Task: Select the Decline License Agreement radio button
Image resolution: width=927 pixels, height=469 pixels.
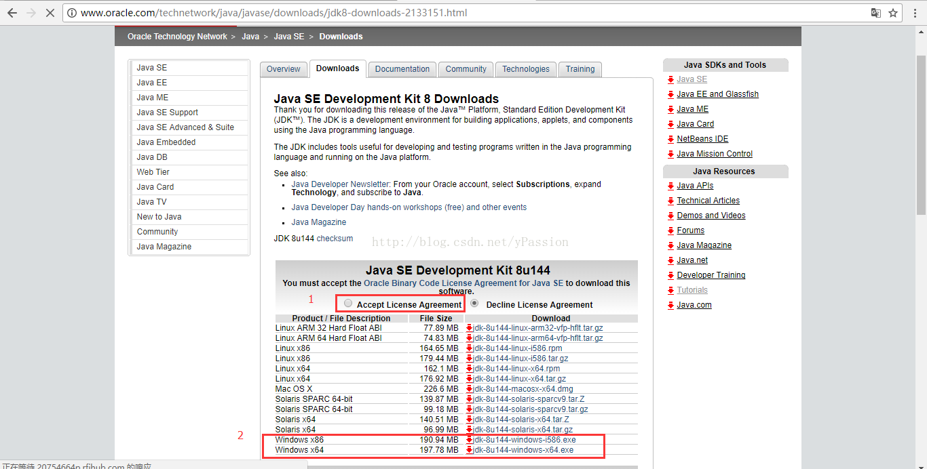Action: (x=474, y=304)
